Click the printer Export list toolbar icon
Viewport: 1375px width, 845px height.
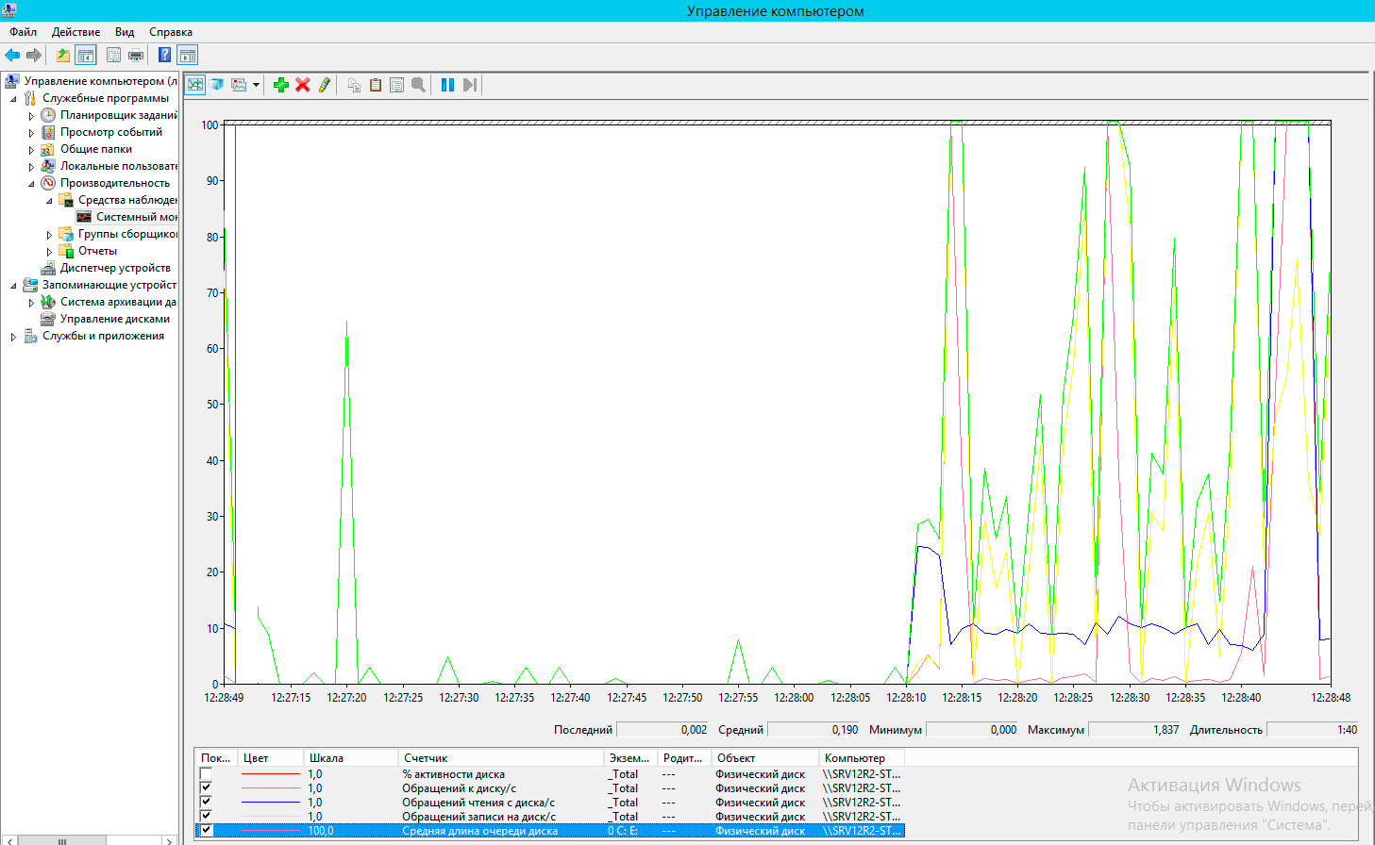[x=136, y=56]
